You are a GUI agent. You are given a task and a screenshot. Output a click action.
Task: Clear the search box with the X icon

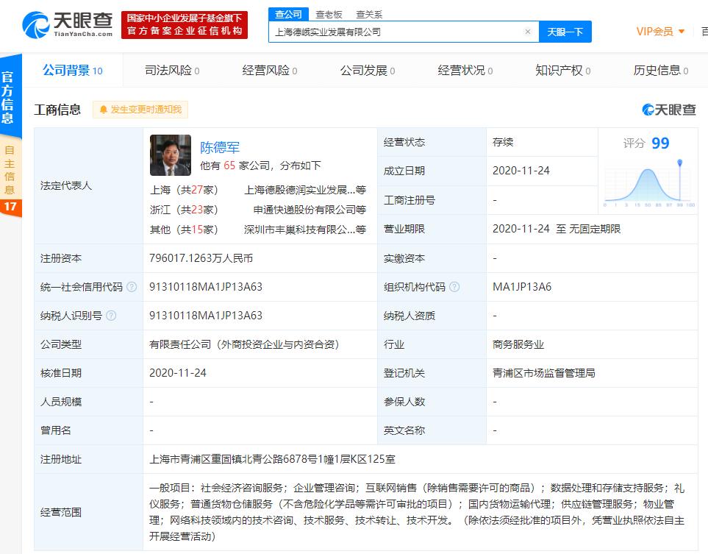coord(527,32)
